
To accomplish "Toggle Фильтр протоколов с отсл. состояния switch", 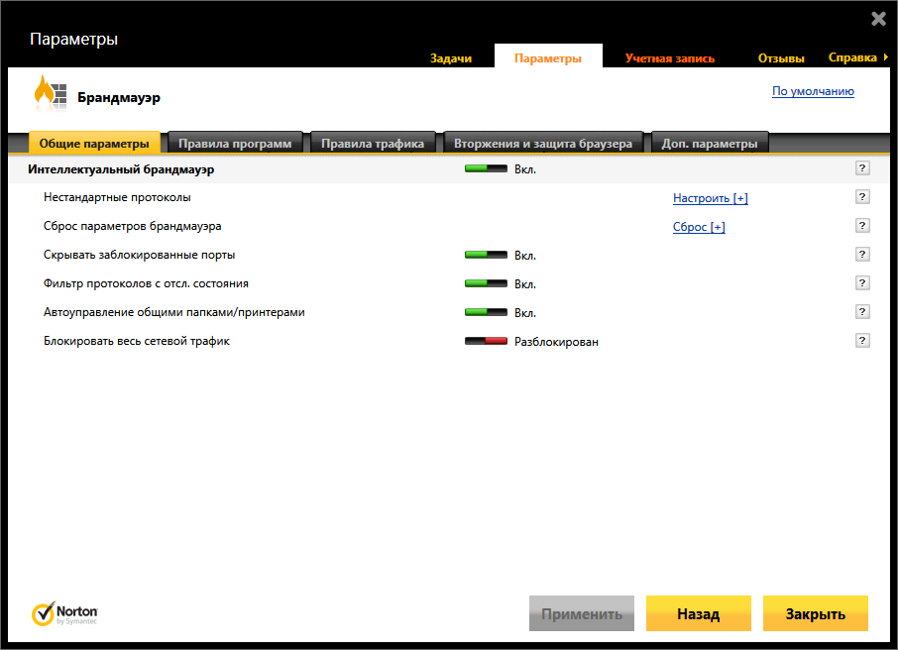I will tap(486, 283).
